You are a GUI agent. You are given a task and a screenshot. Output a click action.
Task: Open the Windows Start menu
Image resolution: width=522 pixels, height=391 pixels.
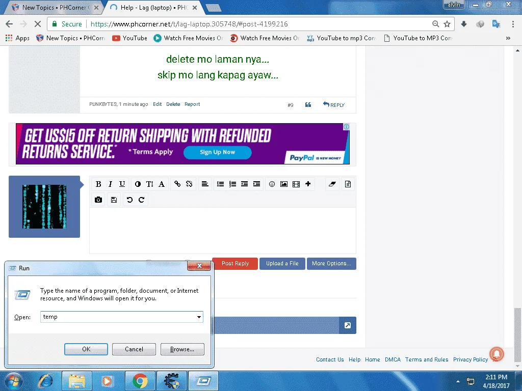pyautogui.click(x=14, y=381)
